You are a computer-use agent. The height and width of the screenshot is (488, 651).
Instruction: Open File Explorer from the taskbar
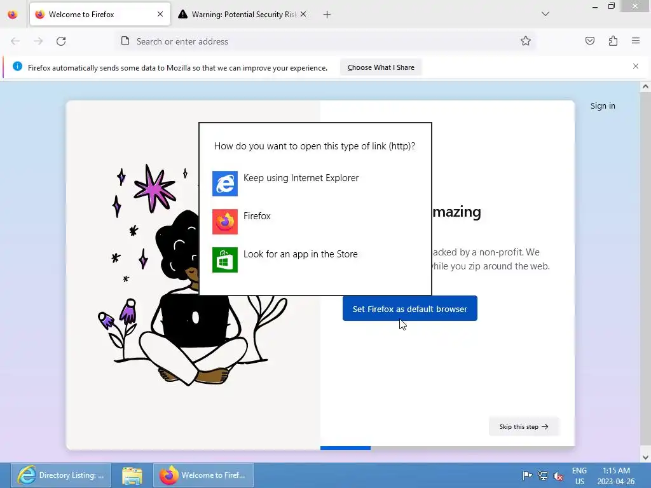pyautogui.click(x=132, y=475)
